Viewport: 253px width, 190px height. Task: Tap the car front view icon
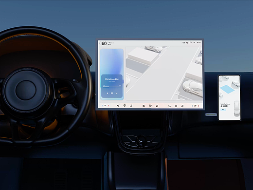[144, 106]
